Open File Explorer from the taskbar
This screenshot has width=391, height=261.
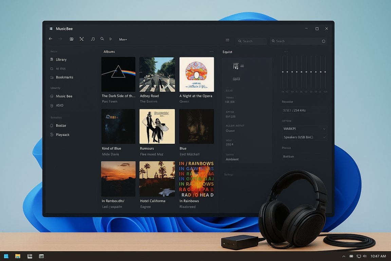click(x=18, y=256)
